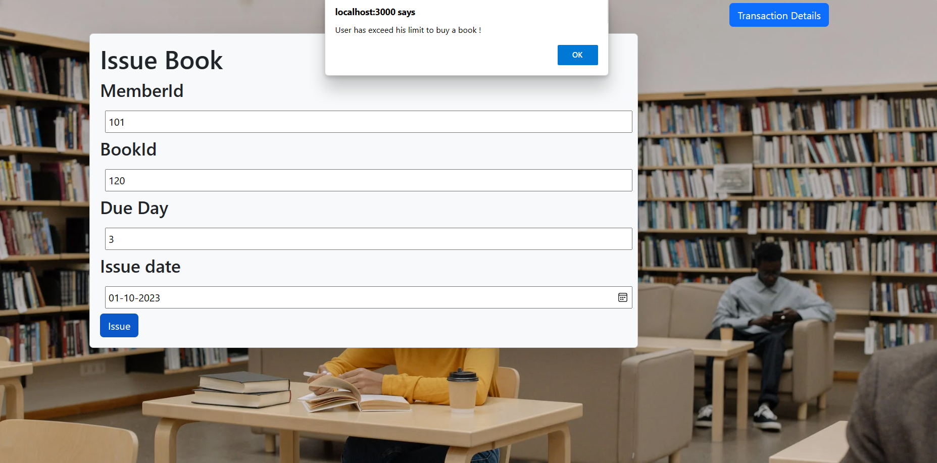Open the calendar to change issue date
The image size is (937, 463).
(623, 297)
